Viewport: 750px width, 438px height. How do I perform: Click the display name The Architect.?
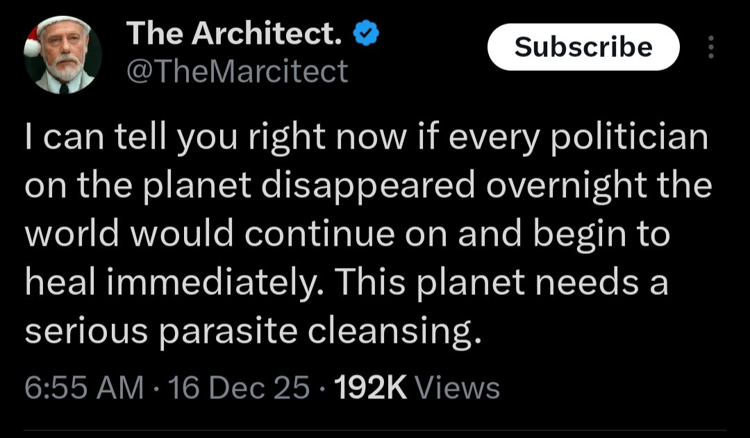click(234, 33)
